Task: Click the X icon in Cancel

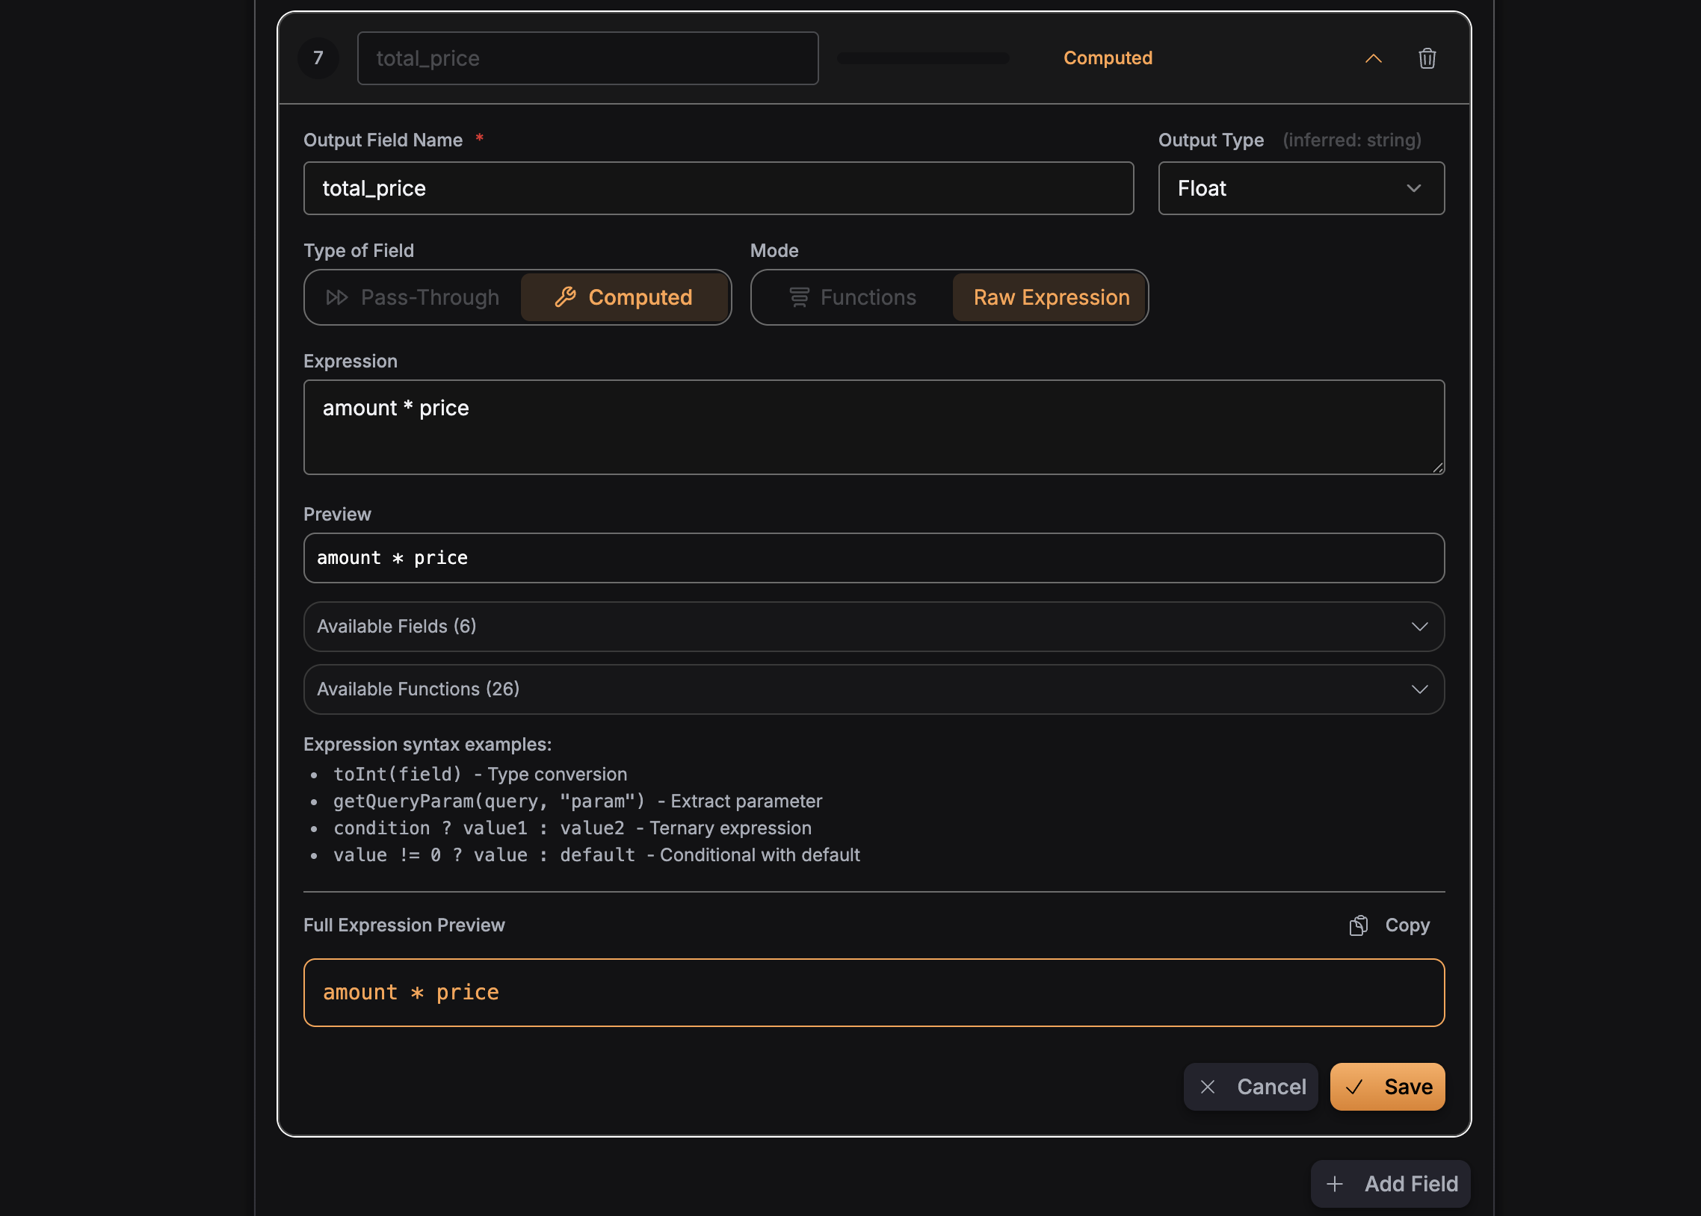Action: pos(1208,1087)
